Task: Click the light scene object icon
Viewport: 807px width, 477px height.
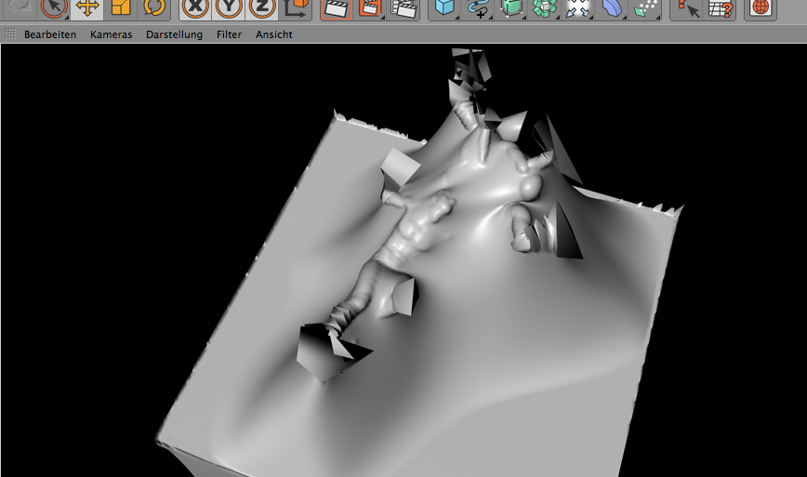Action: (x=577, y=7)
